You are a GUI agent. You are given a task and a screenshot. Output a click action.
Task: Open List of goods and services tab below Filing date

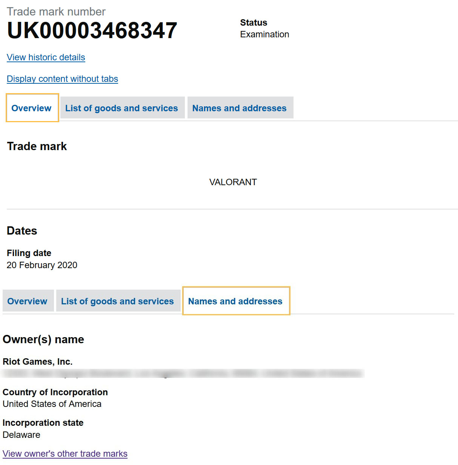117,301
